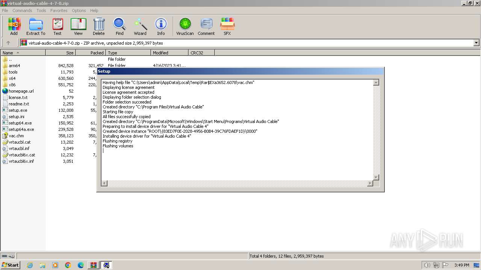This screenshot has width=481, height=270.
Task: Click the taskbar clock 3:49 PM
Action: tap(461, 265)
